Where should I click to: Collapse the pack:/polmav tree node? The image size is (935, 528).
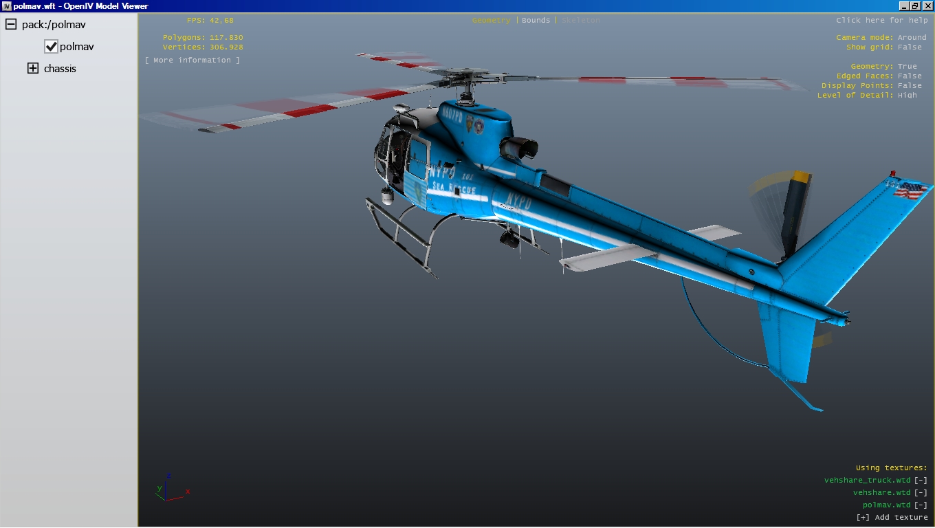point(11,24)
